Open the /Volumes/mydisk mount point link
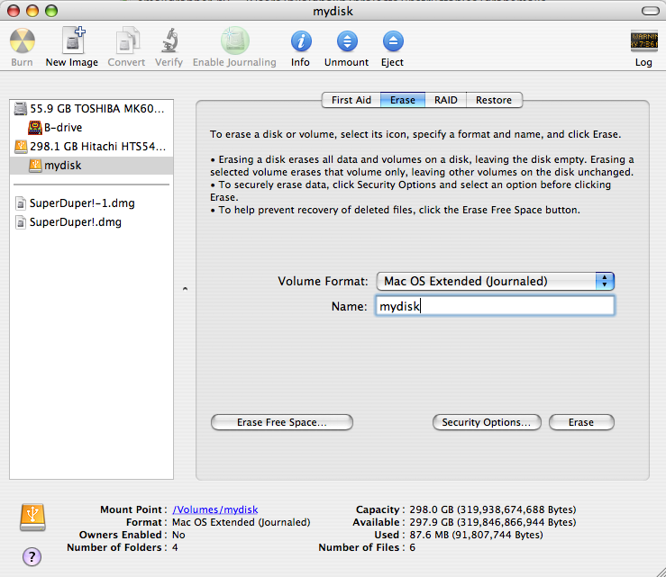 pos(214,509)
